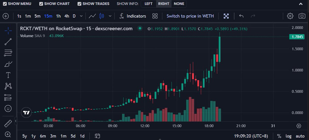The width and height of the screenshot is (309, 140).
Task: Take a chart snapshot with camera icon
Action: pos(302,16)
